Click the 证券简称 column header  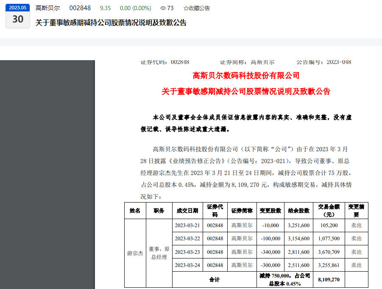242,211
